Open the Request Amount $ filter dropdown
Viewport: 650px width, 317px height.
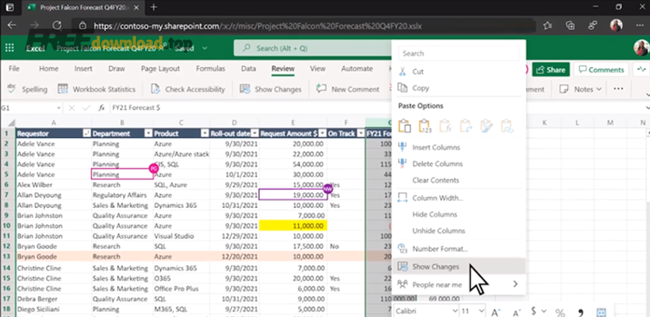pos(322,134)
